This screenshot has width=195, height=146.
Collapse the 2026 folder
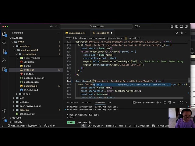pos(12,42)
